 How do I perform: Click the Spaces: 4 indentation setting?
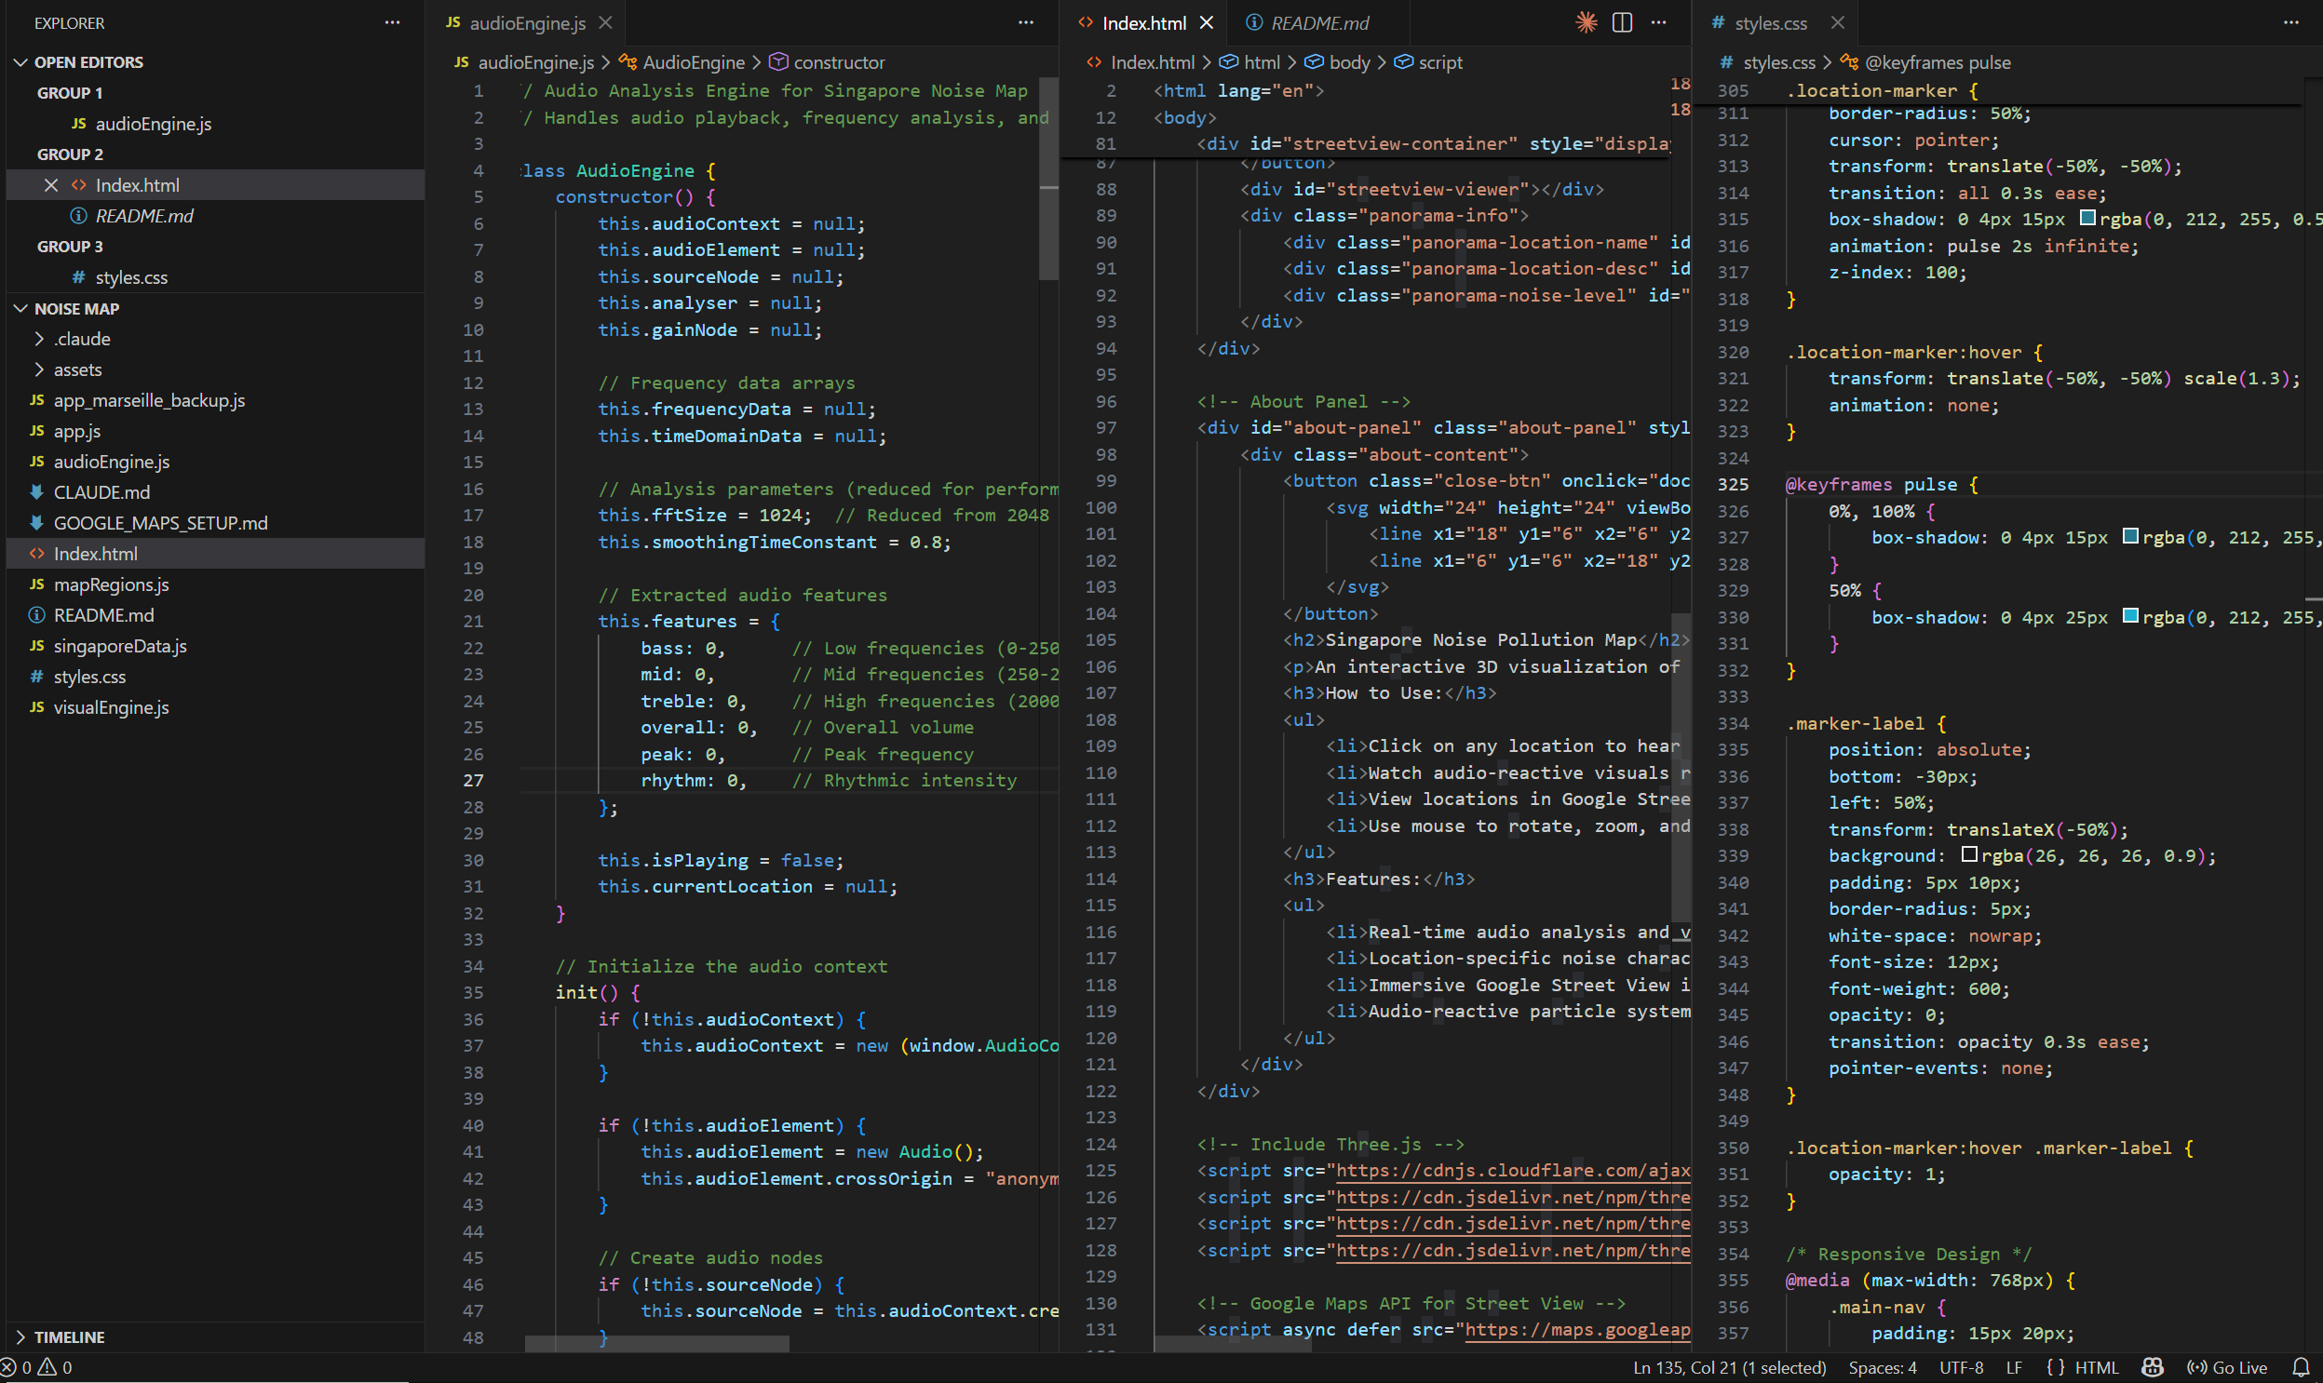[x=1882, y=1367]
